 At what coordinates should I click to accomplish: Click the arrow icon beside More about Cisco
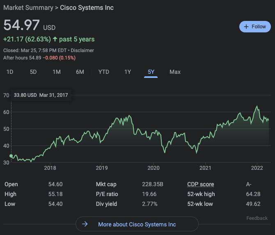pyautogui.click(x=85, y=224)
